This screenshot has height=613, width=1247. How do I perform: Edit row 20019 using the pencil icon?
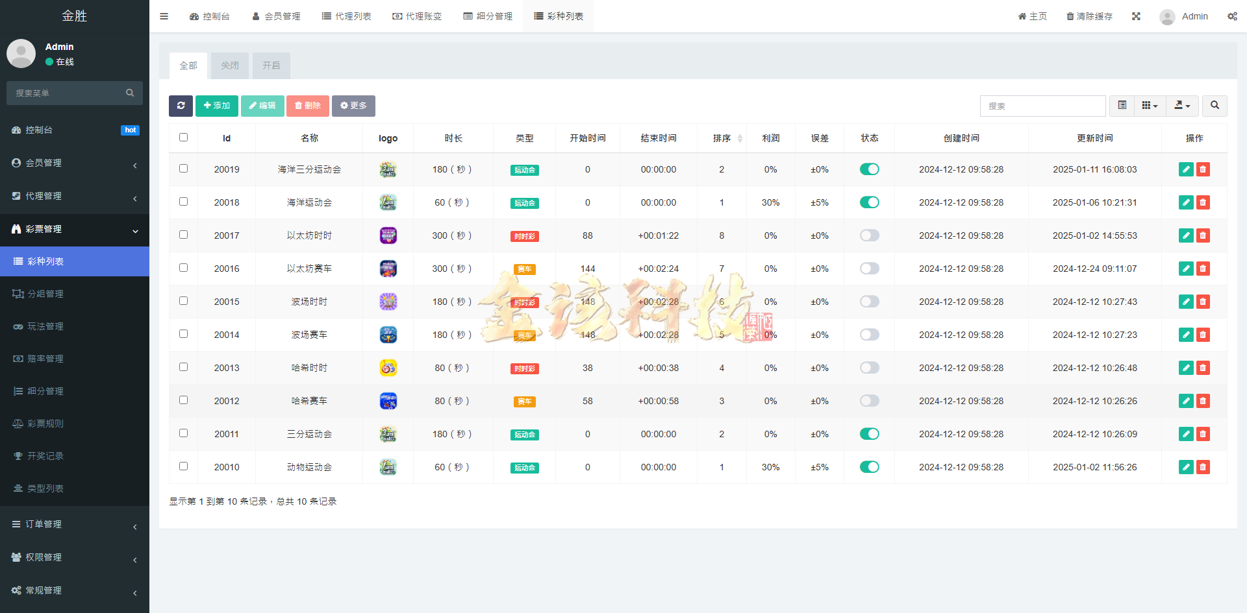(x=1186, y=169)
